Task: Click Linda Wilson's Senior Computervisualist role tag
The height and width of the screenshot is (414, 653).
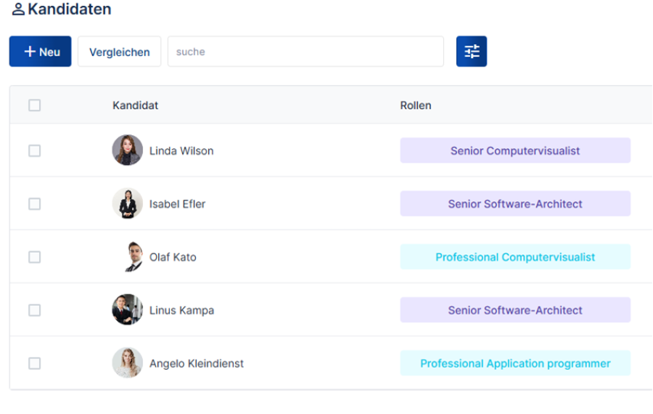Action: [515, 151]
